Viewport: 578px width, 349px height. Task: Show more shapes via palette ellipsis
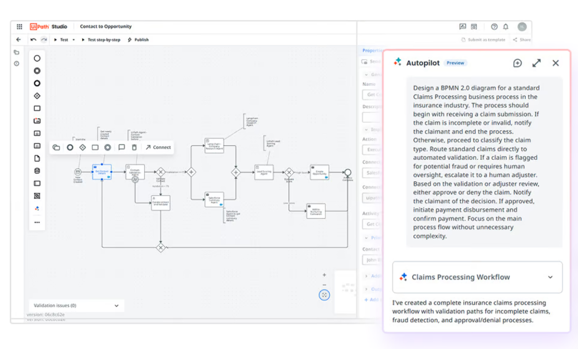37,222
